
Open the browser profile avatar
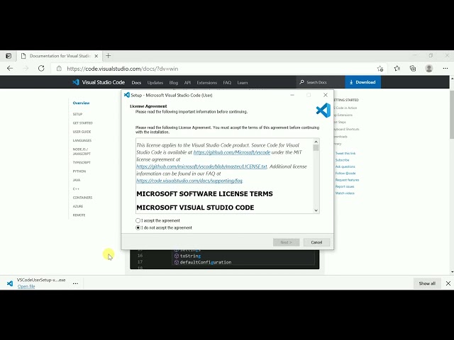pyautogui.click(x=429, y=69)
